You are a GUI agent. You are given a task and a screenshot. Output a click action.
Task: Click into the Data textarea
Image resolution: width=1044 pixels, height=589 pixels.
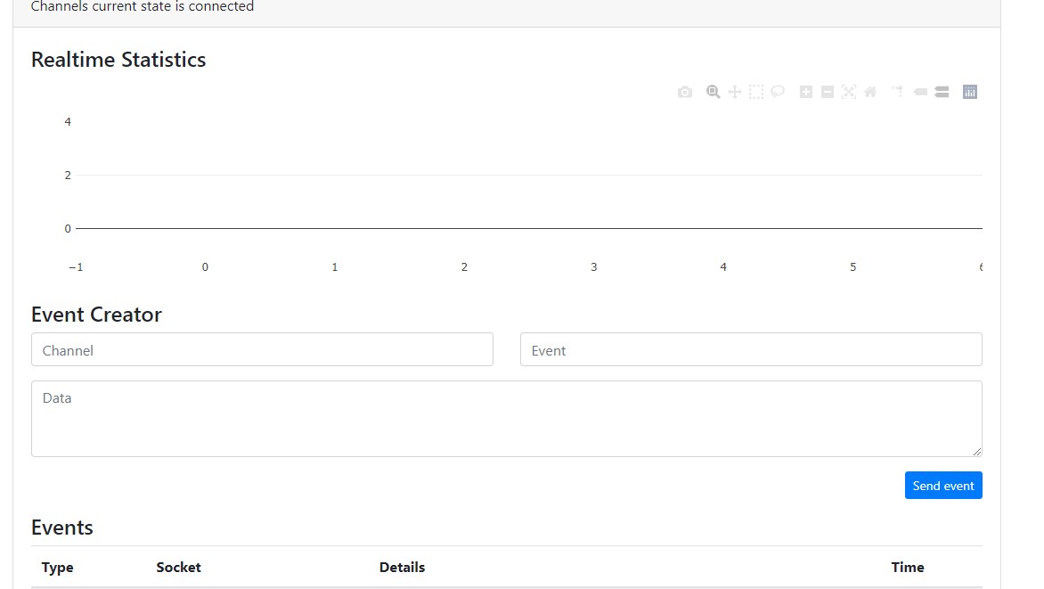pyautogui.click(x=506, y=419)
